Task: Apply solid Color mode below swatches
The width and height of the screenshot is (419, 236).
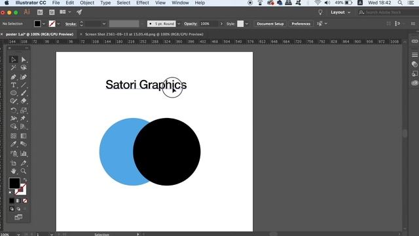Action: [12, 201]
